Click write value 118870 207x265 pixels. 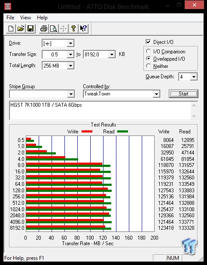click(166, 165)
